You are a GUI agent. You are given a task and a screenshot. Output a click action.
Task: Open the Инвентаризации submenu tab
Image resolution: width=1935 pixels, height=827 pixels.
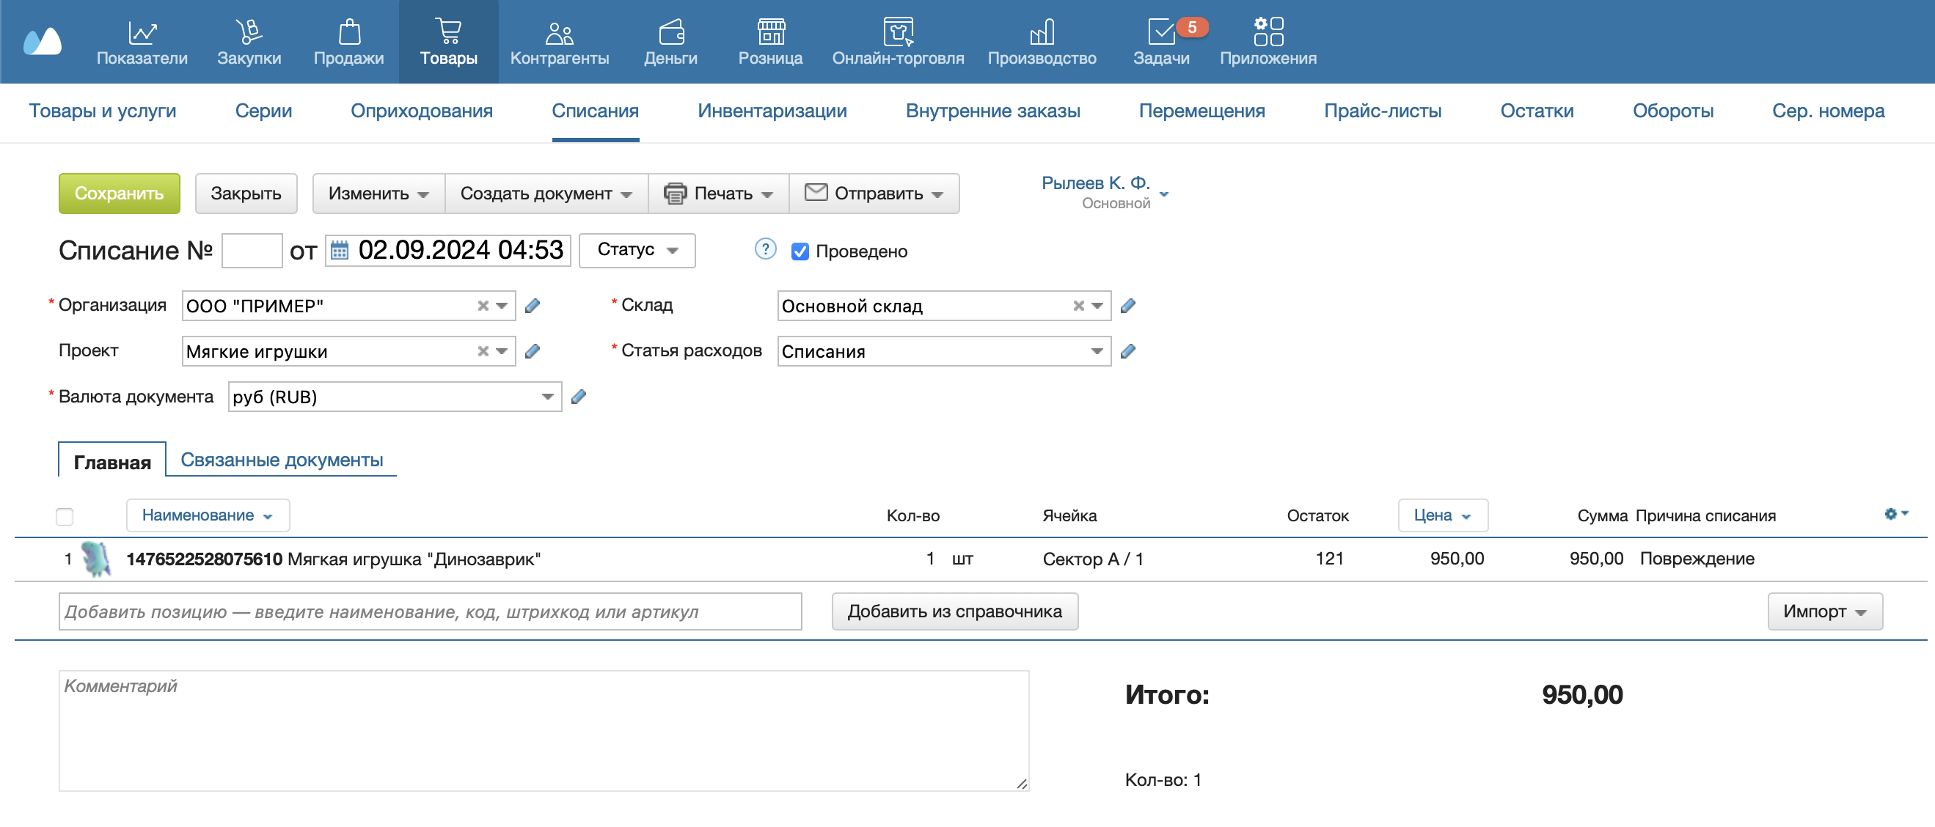pyautogui.click(x=772, y=111)
